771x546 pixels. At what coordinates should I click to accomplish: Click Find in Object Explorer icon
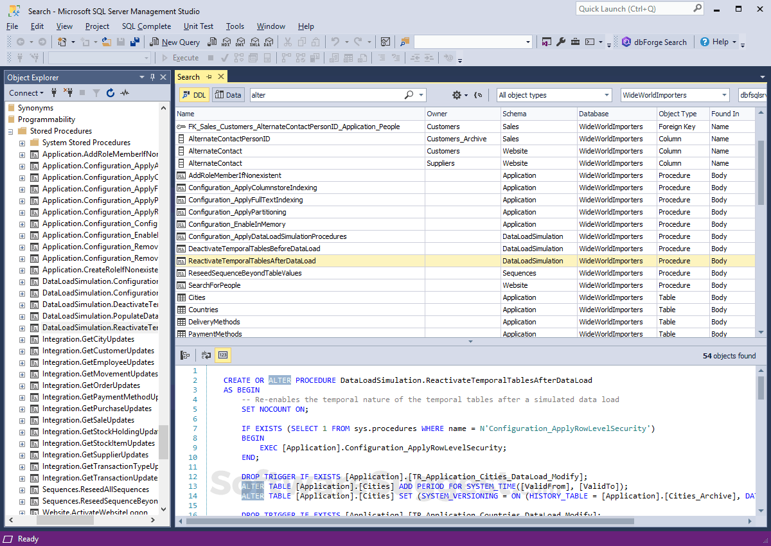185,355
